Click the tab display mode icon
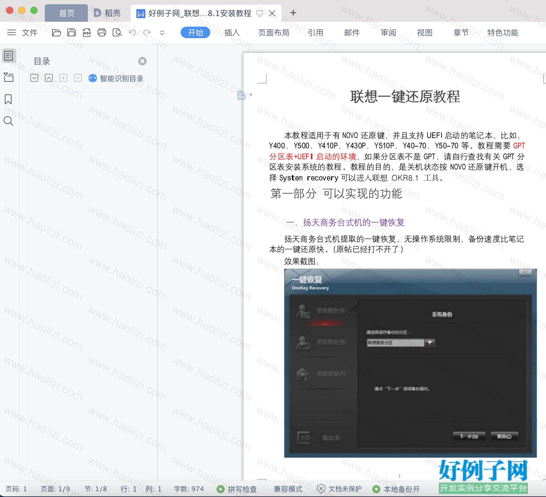Image resolution: width=546 pixels, height=497 pixels. [260, 13]
